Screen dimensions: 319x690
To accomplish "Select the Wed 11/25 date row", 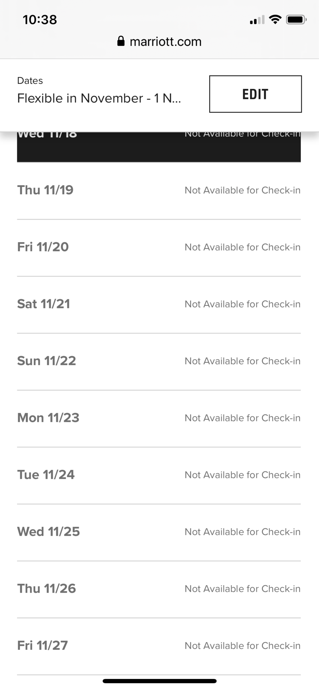I will click(x=159, y=532).
